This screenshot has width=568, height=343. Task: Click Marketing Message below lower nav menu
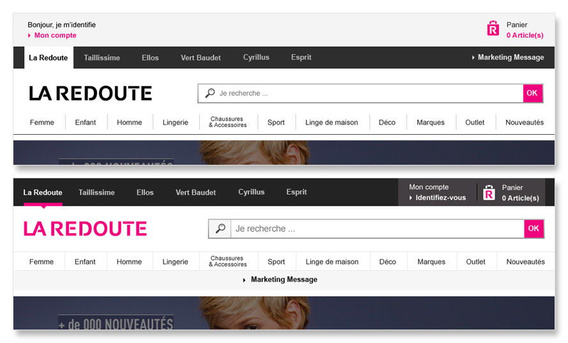coord(284,280)
